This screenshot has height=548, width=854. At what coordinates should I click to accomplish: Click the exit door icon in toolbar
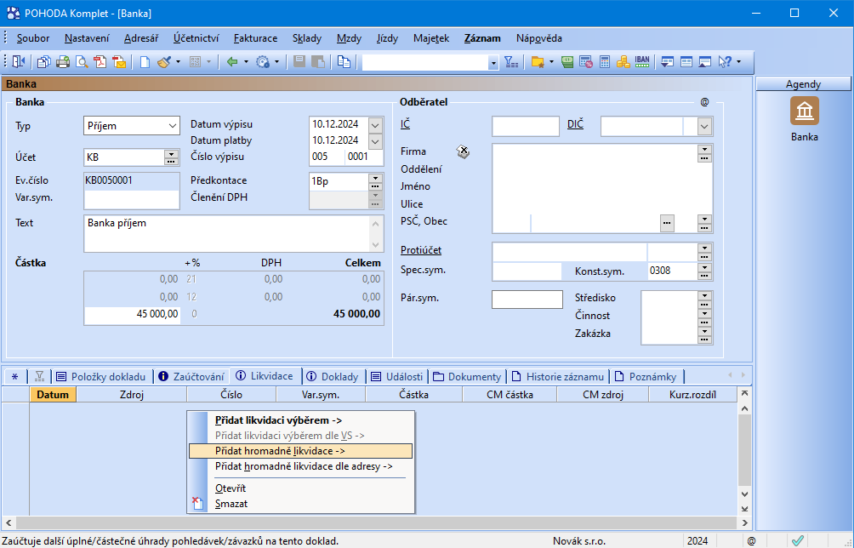click(x=19, y=62)
